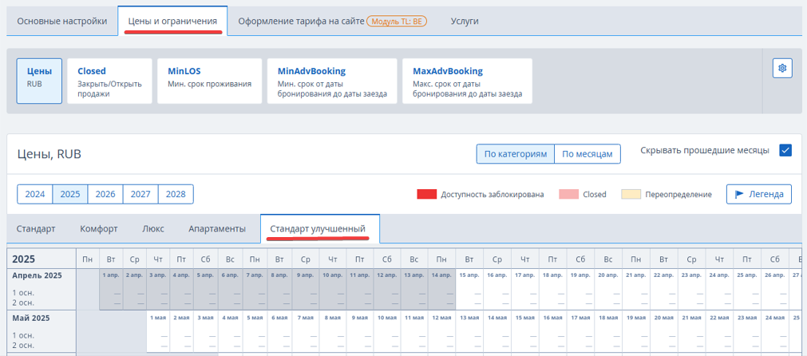Screen dimensions: 807x356
Task: Click the Апрель 2025 row header
Action: coord(42,289)
